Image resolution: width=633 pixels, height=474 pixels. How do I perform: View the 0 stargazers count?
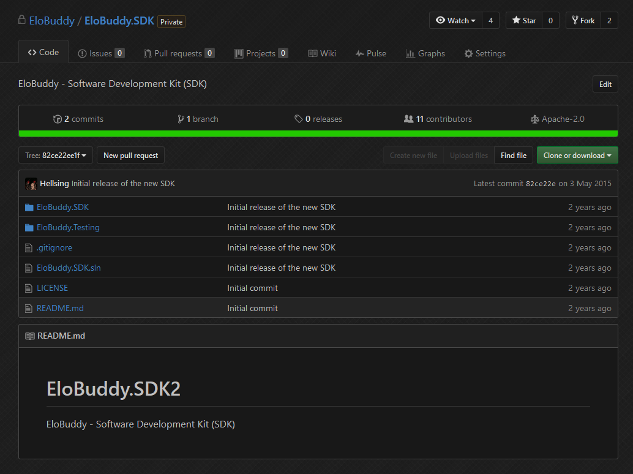click(x=550, y=21)
